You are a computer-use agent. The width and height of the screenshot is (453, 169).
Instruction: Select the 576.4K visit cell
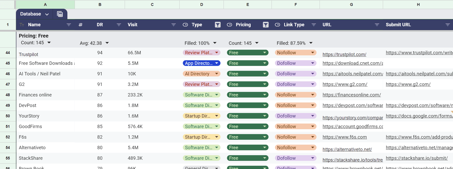coord(152,127)
